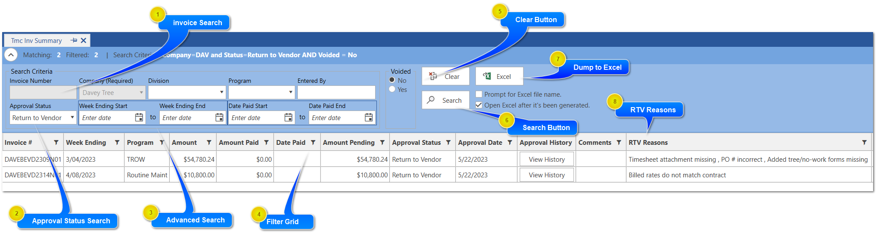Select the Voided No radio button
The height and width of the screenshot is (235, 877).
click(392, 80)
